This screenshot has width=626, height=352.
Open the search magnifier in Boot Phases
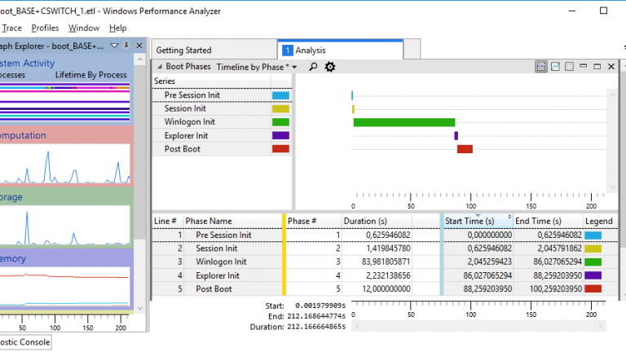pyautogui.click(x=313, y=67)
